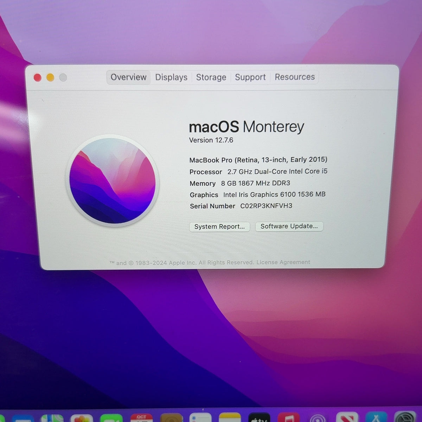Open the License Agreement link
Screen dimensions: 422x422
[x=283, y=262]
